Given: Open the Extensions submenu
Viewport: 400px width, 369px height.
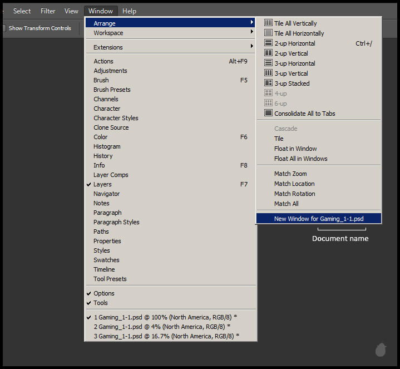Looking at the screenshot, I should coord(108,47).
